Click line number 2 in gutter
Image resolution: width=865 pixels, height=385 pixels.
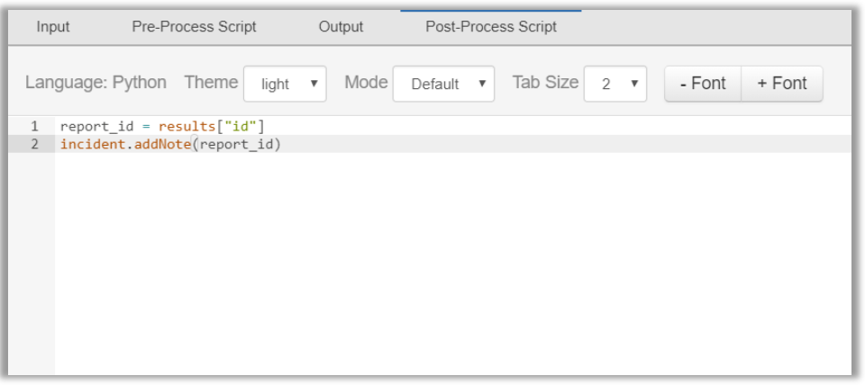34,144
